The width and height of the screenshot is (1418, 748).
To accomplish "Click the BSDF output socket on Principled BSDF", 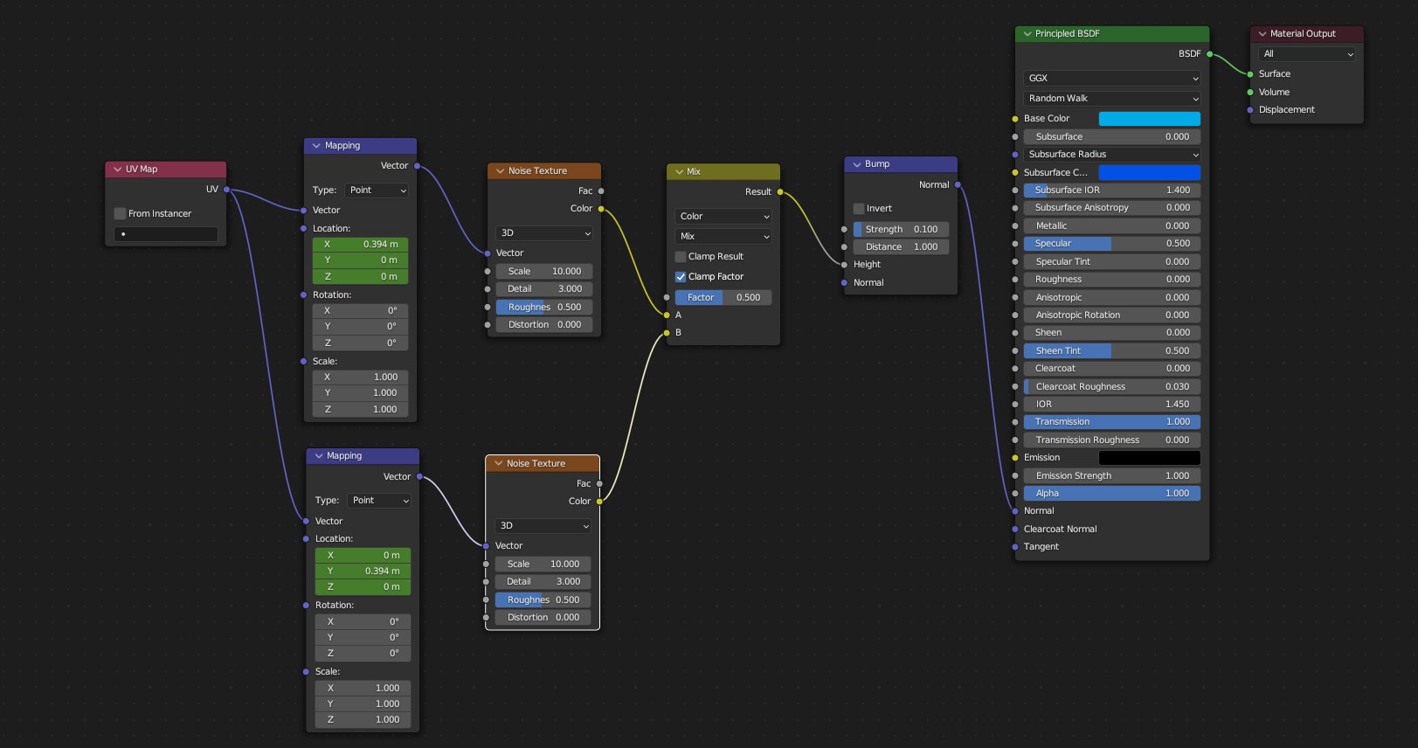I will pos(1209,54).
